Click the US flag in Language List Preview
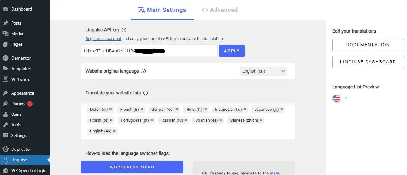The height and width of the screenshot is (175, 407). click(x=336, y=98)
